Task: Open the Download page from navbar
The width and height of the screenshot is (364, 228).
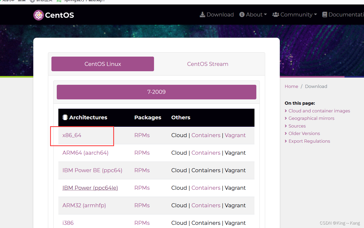Action: click(x=217, y=15)
